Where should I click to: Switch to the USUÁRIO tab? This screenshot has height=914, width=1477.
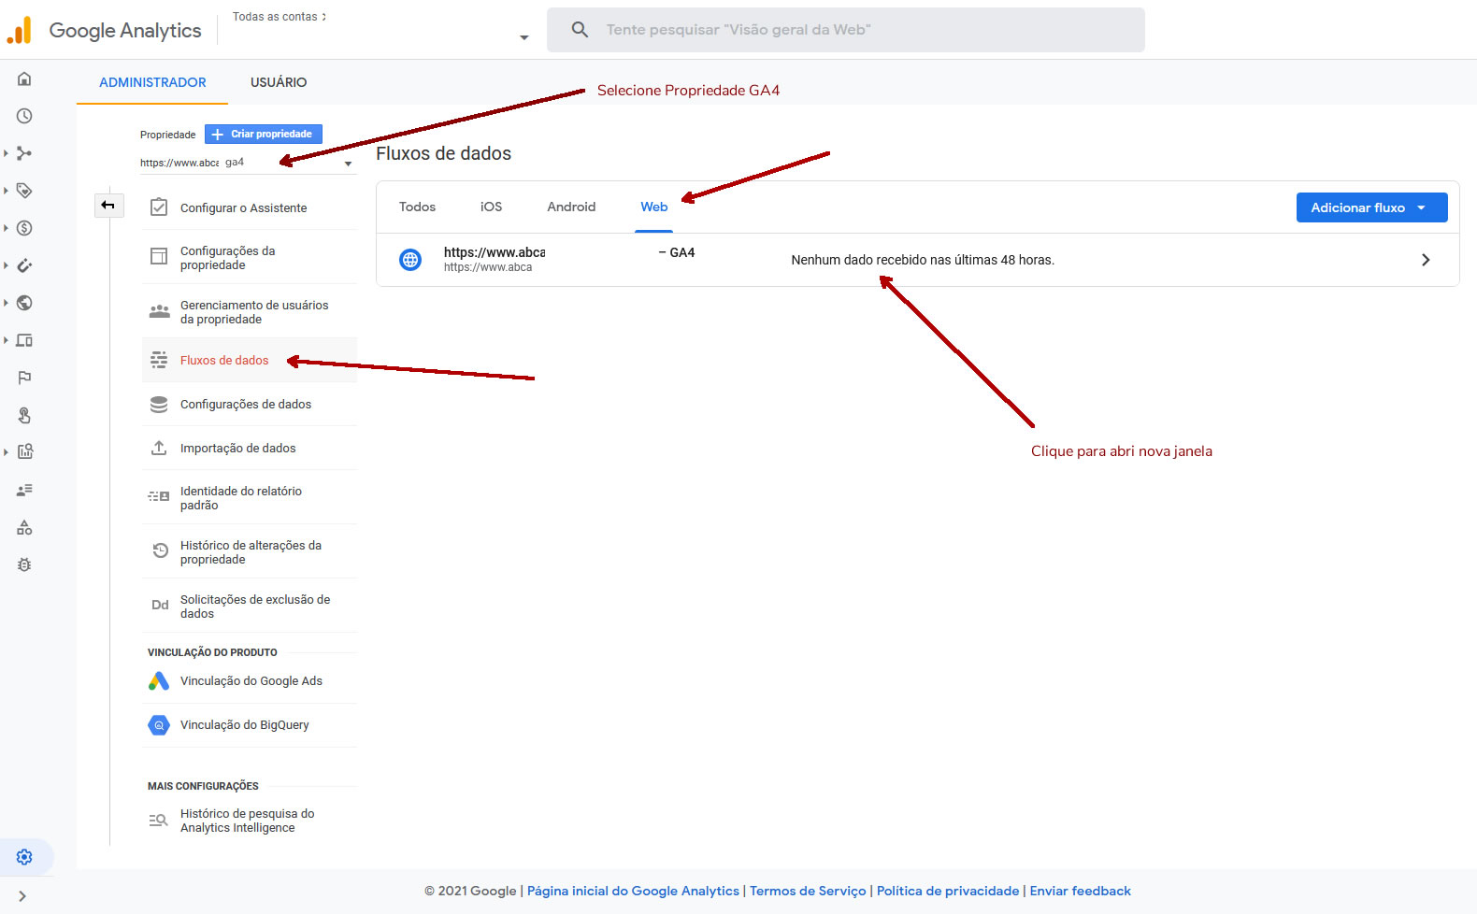pos(279,82)
